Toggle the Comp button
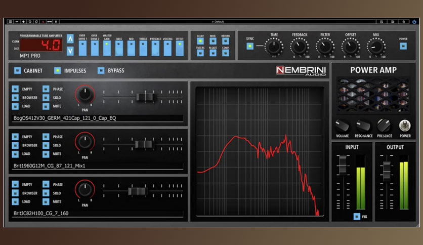 (x=226, y=53)
